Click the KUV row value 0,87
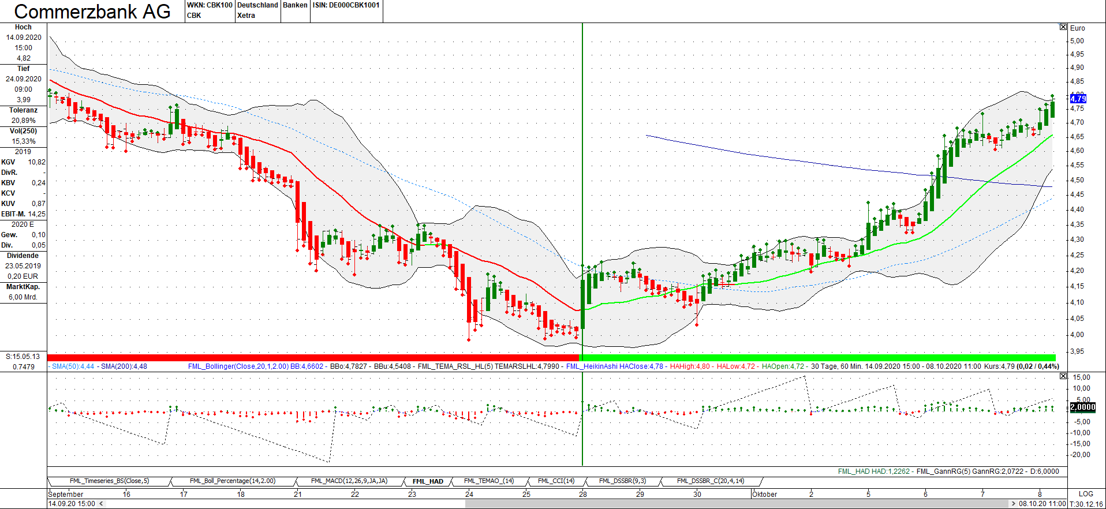Image resolution: width=1106 pixels, height=509 pixels. pyautogui.click(x=39, y=204)
